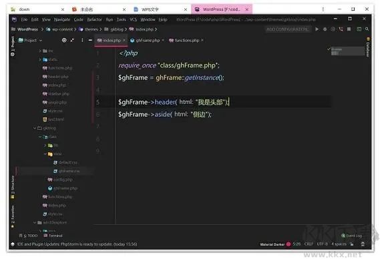Viewport: 380px width, 259px height.
Task: Open Search Everywhere magnifier icon
Action: click(367, 29)
